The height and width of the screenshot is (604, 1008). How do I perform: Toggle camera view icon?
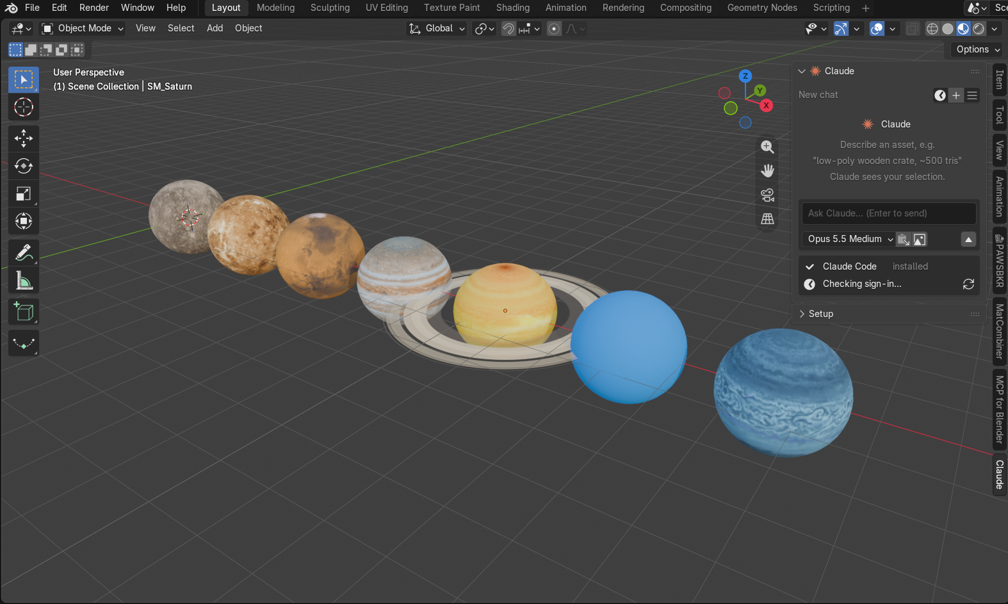(x=767, y=195)
